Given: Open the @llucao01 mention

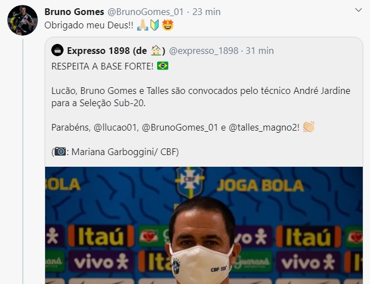Looking at the screenshot, I should [115, 127].
